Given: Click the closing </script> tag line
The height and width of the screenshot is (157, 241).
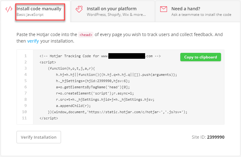Looking at the screenshot, I should click(x=49, y=118).
